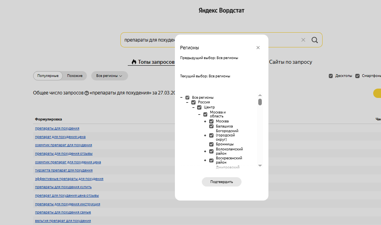Toggle the Россия checkbox
Image resolution: width=381 pixels, height=225 pixels.
pos(193,102)
